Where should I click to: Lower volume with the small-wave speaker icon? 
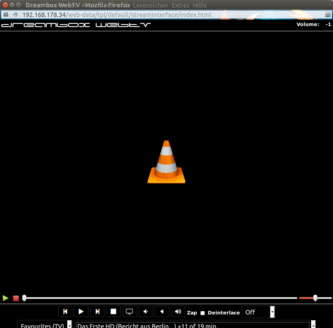tap(146, 312)
